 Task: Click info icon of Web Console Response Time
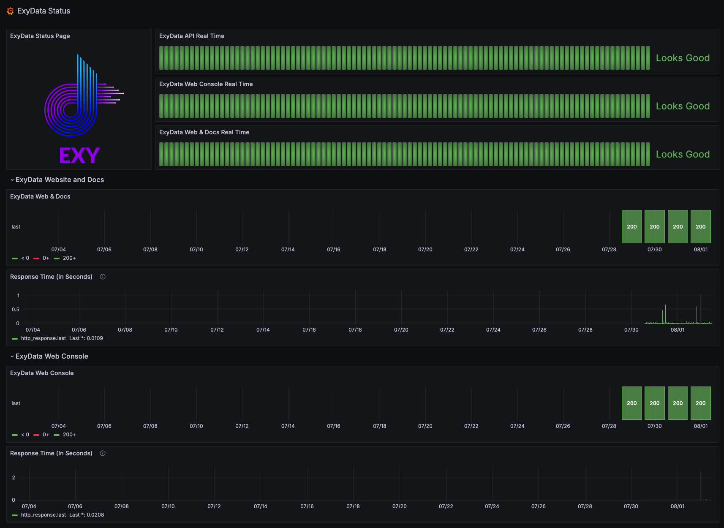pyautogui.click(x=103, y=453)
